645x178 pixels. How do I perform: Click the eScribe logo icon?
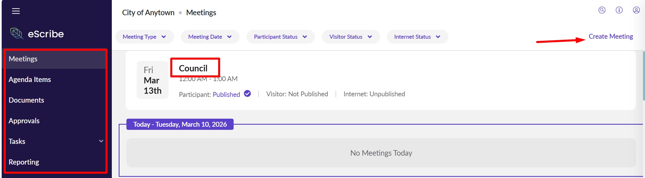pos(17,34)
